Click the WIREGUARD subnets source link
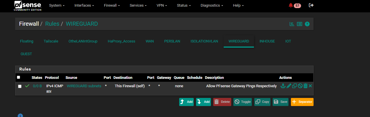 click(x=84, y=86)
